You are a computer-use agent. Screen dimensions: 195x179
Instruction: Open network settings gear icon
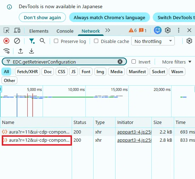coord(189,41)
